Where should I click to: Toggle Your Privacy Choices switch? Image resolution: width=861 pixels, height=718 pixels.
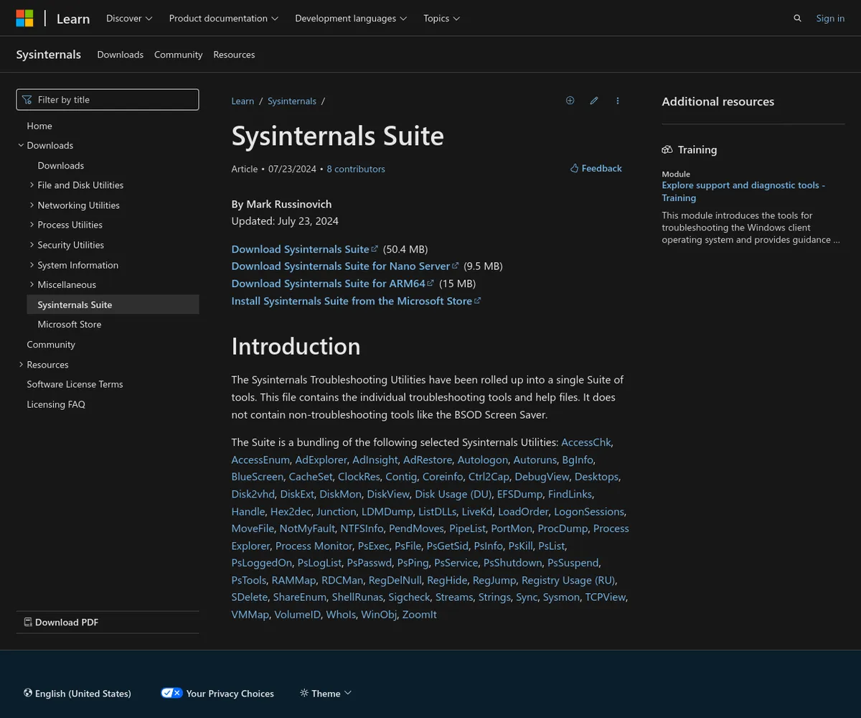click(x=171, y=693)
